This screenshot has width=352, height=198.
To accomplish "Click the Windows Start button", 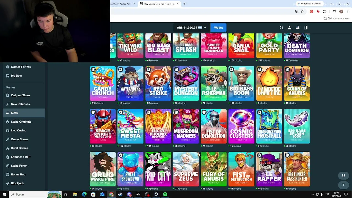I will point(4,194).
